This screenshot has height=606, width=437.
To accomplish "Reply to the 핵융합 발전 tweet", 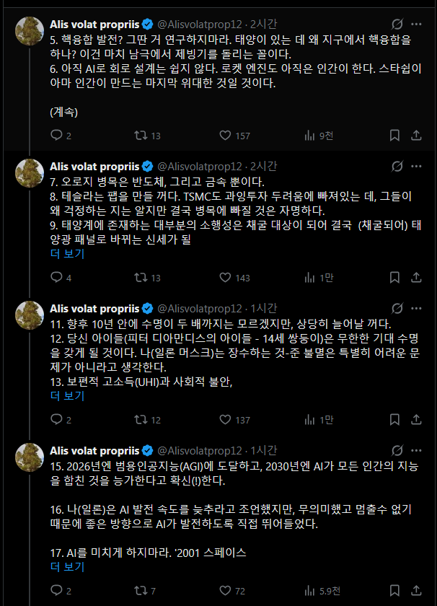I will (x=58, y=135).
